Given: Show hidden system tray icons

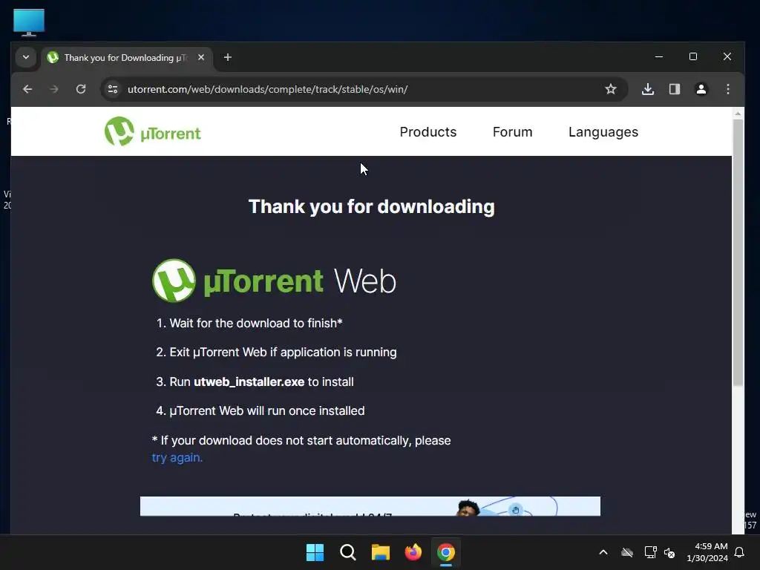Looking at the screenshot, I should click(603, 552).
